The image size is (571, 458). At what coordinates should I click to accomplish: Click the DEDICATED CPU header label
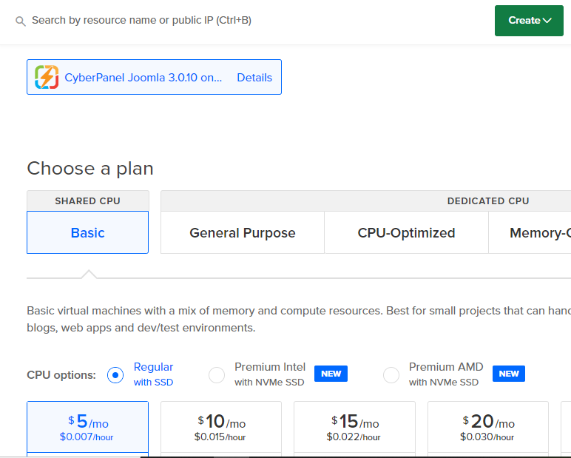(488, 201)
